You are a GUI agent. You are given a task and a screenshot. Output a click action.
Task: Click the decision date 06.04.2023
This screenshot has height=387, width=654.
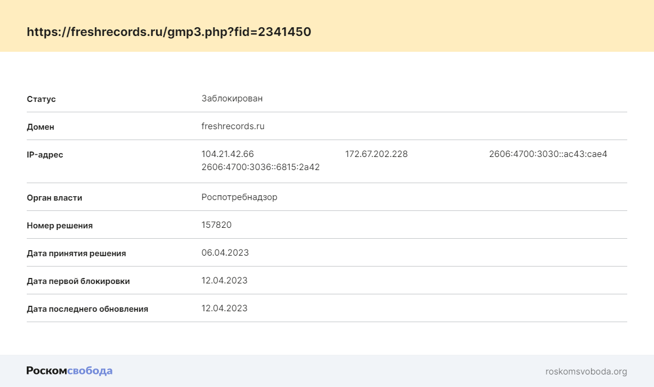225,253
